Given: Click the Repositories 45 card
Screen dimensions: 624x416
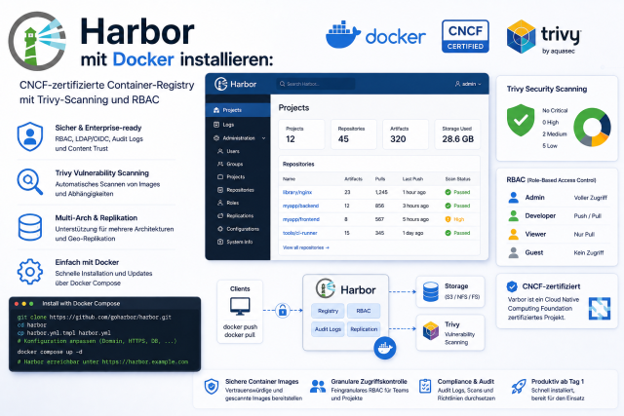Looking at the screenshot, I should coord(353,134).
